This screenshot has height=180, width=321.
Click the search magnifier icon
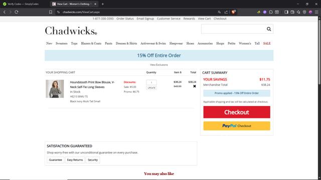(269, 29)
